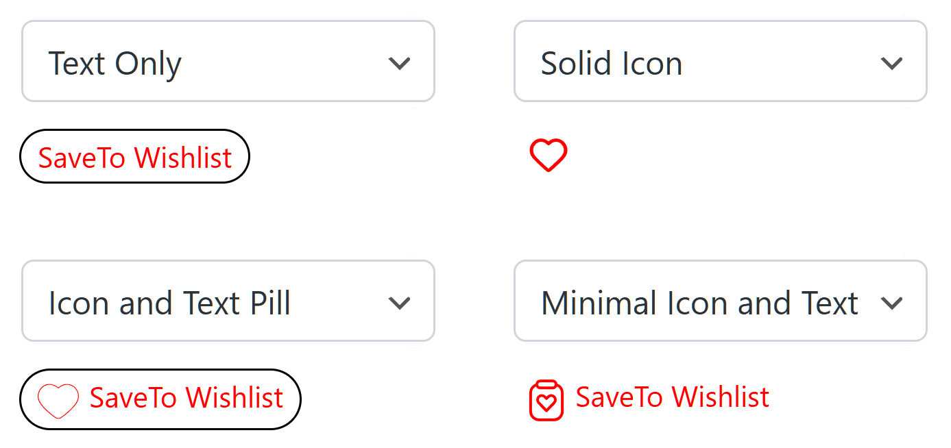Screen dimensions: 951x448
Task: Expand the Minimal Icon and Text dropdown
Action: click(720, 301)
